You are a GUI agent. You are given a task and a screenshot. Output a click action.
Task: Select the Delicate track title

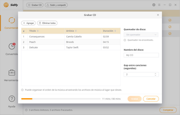(33, 47)
